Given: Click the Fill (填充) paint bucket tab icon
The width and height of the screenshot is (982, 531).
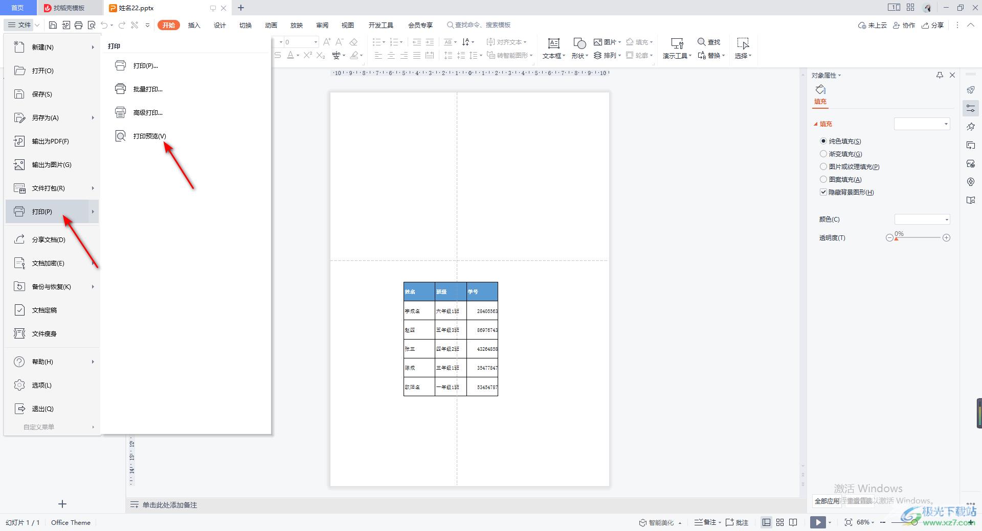Looking at the screenshot, I should click(x=820, y=90).
